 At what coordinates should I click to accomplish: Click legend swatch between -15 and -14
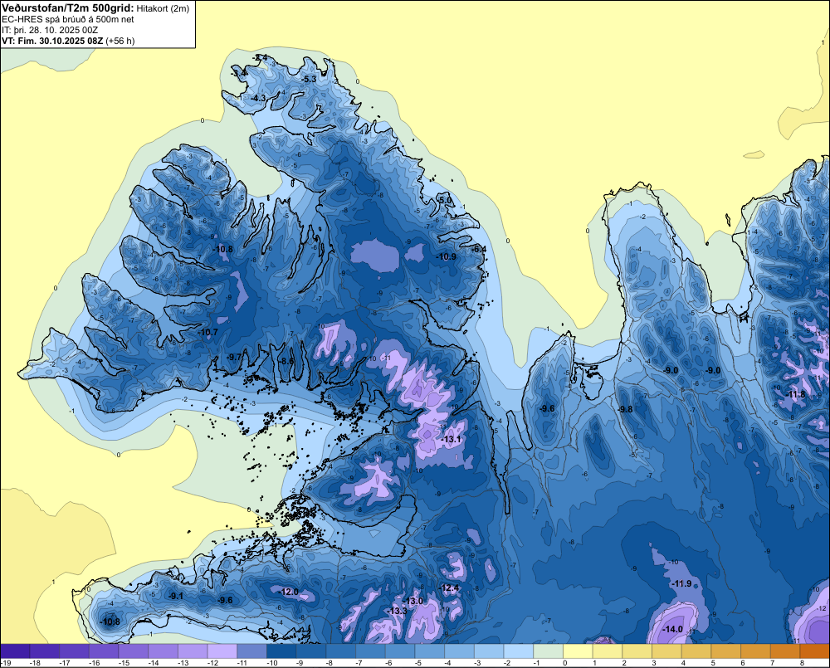(x=134, y=651)
